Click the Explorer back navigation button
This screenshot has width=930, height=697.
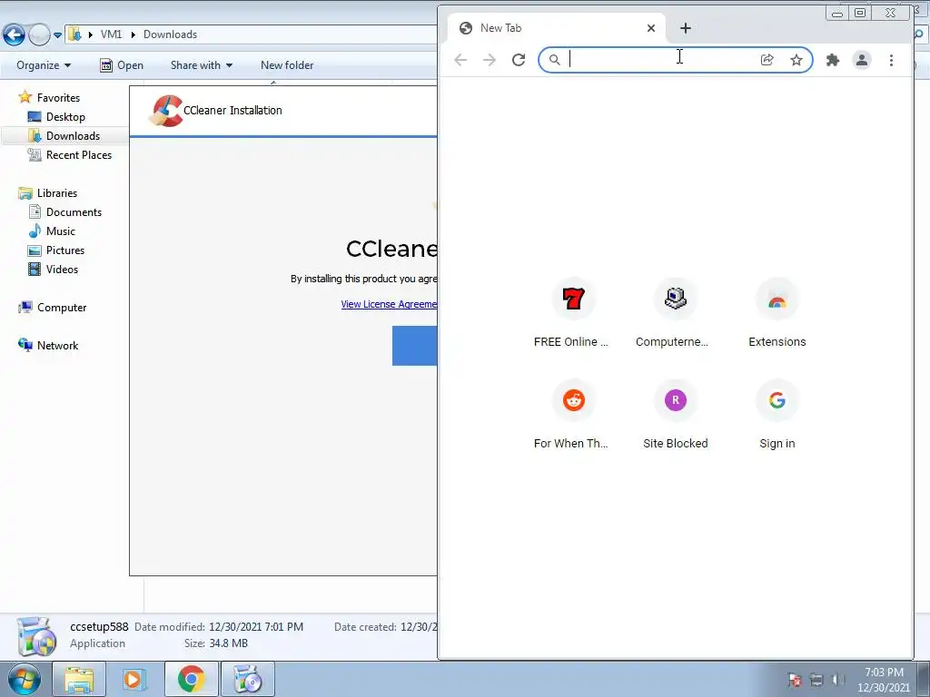(x=14, y=35)
